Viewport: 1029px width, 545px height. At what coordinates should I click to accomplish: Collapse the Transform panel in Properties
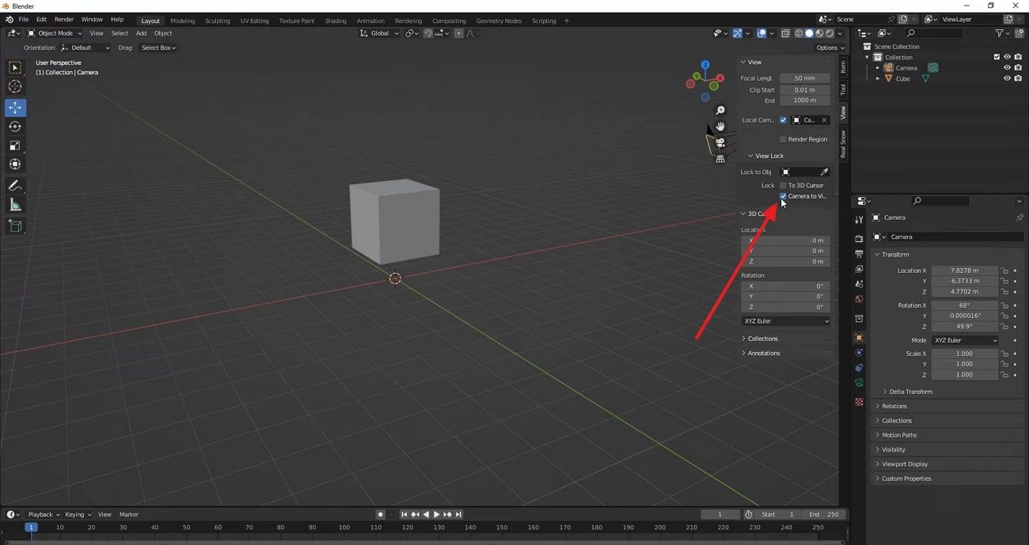[895, 254]
